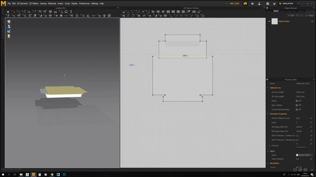Open the notification center in the system tray

312,175
